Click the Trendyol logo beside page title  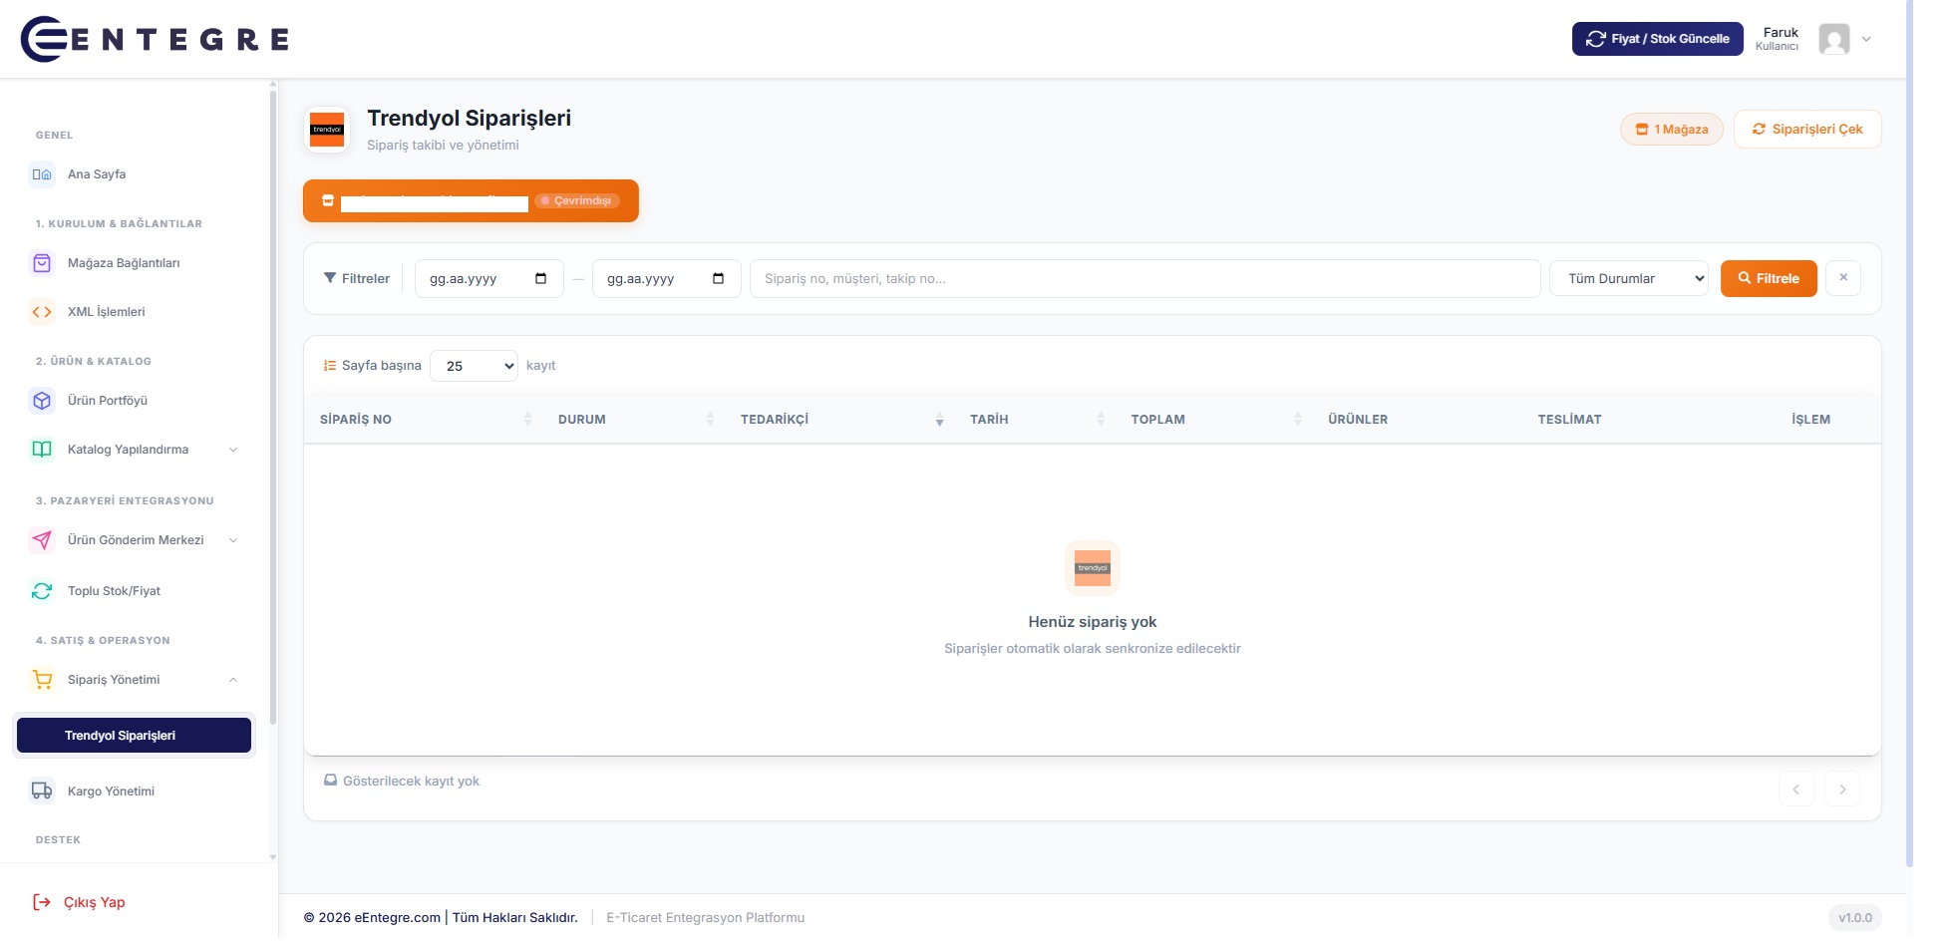tap(327, 130)
